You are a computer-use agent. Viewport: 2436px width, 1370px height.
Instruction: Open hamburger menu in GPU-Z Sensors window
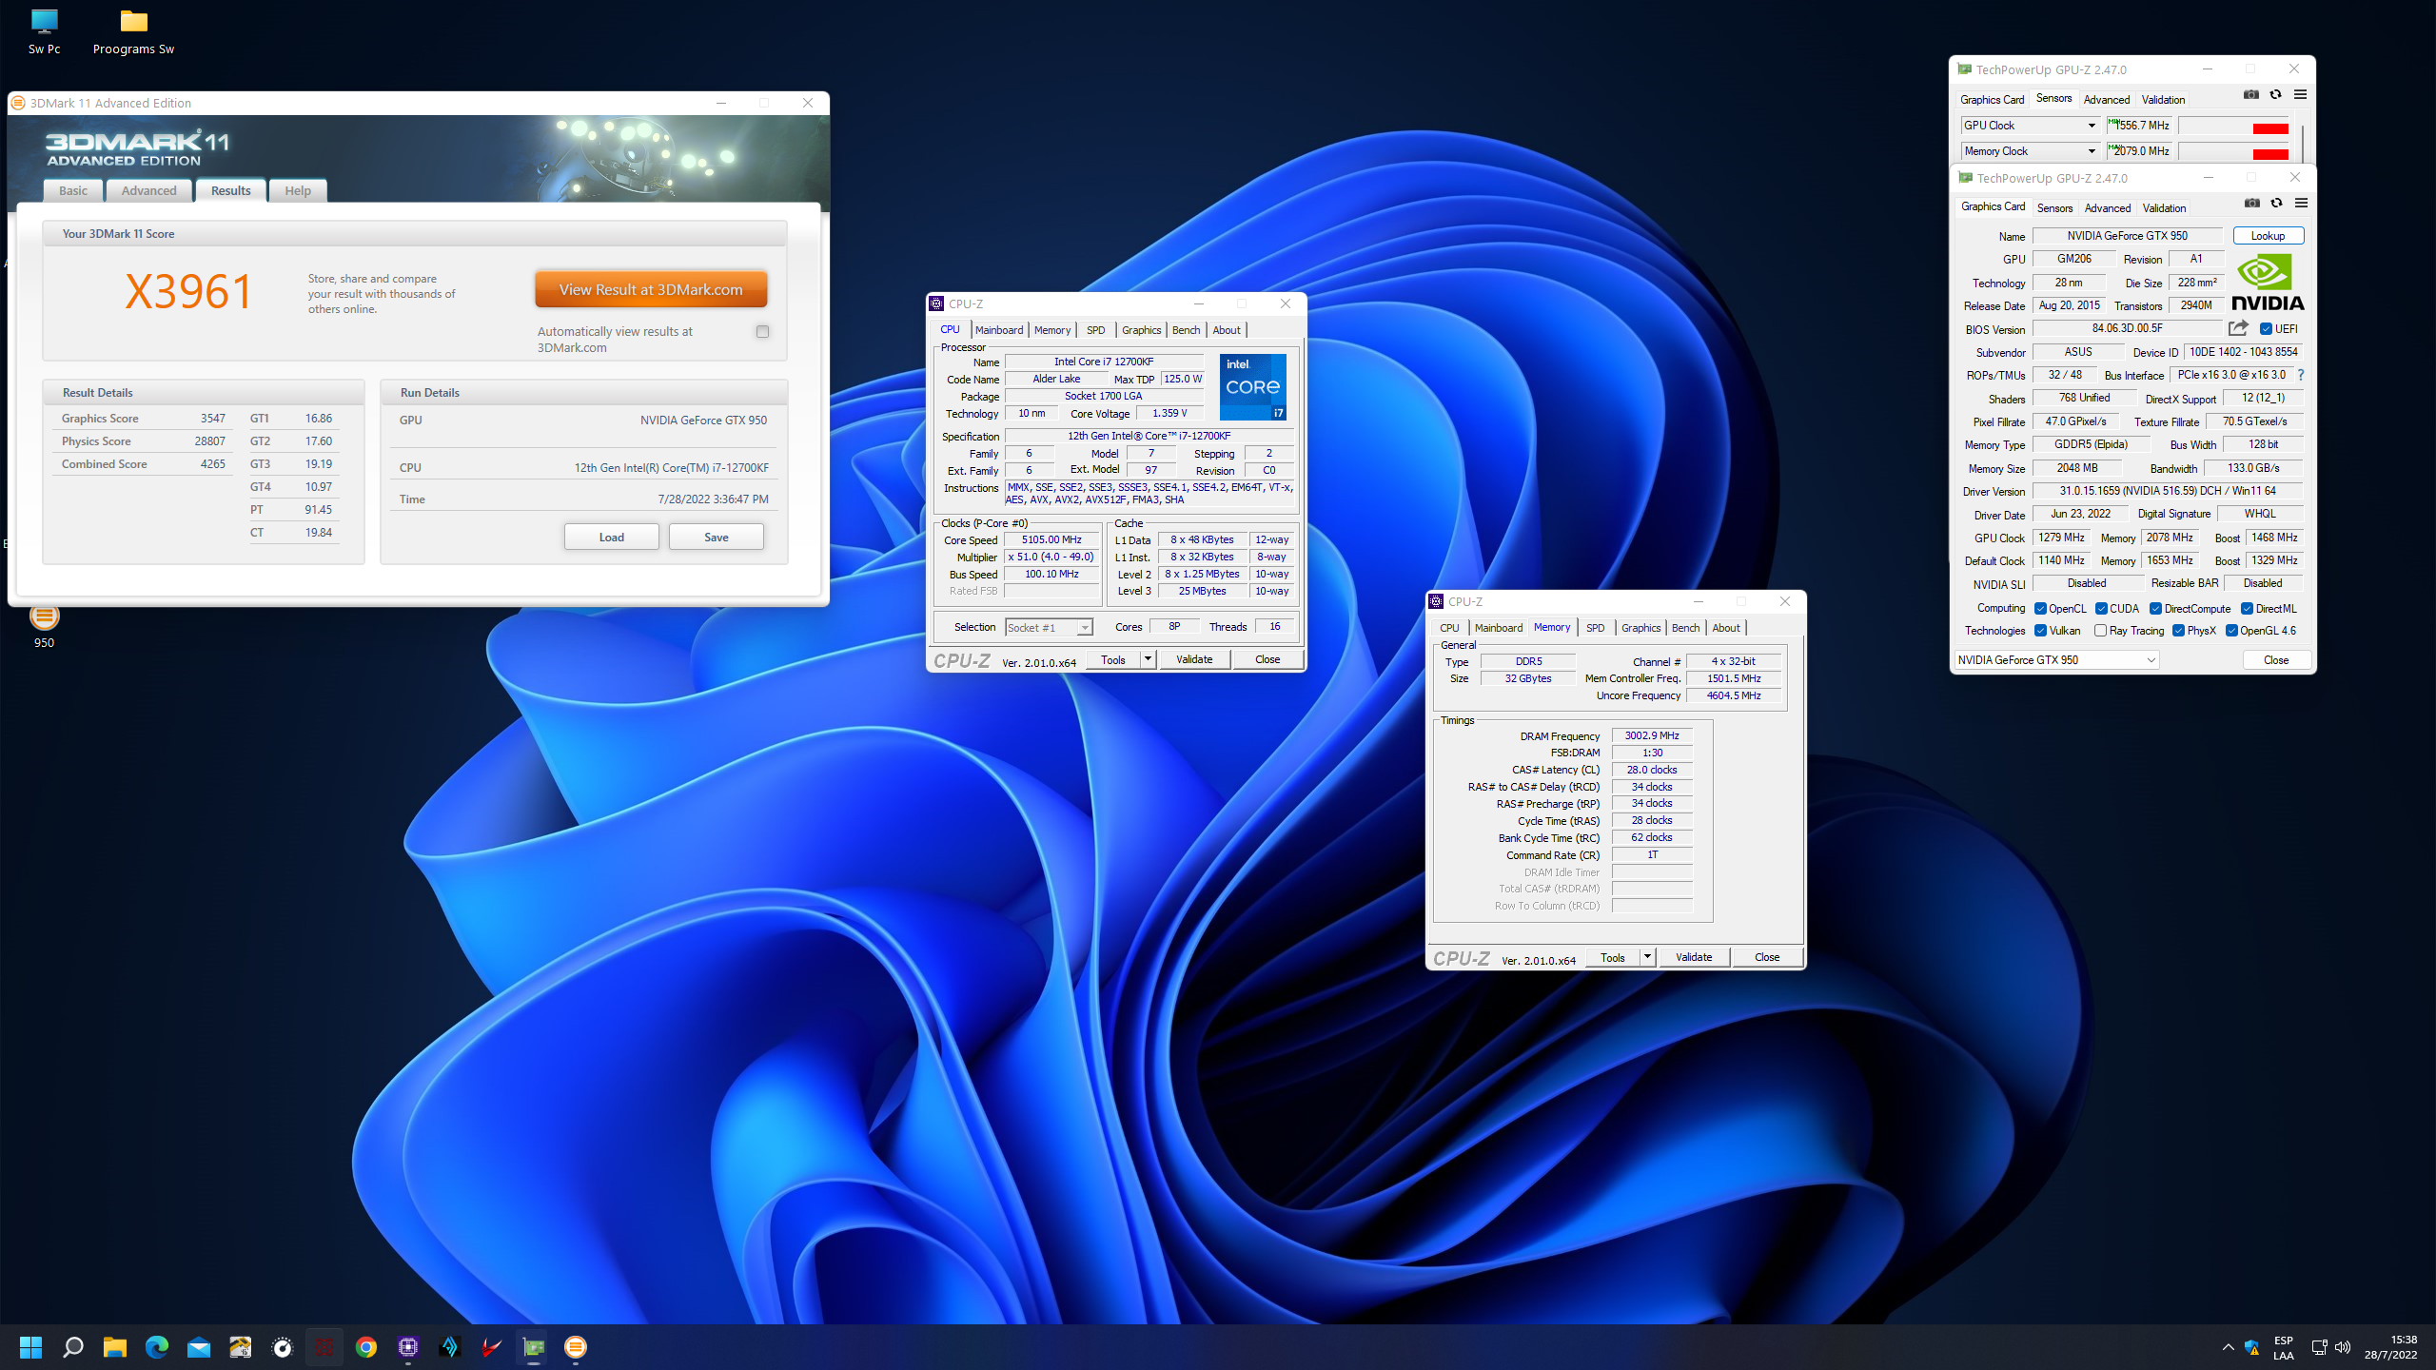[x=2300, y=94]
